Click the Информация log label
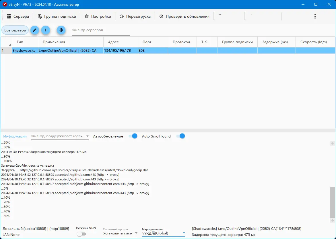 coord(15,136)
